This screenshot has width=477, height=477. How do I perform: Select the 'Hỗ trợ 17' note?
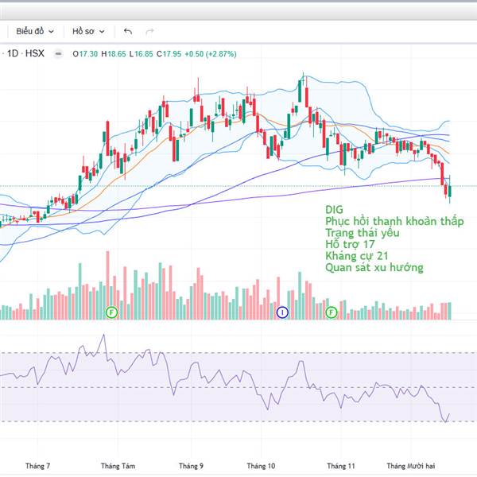[x=350, y=244]
